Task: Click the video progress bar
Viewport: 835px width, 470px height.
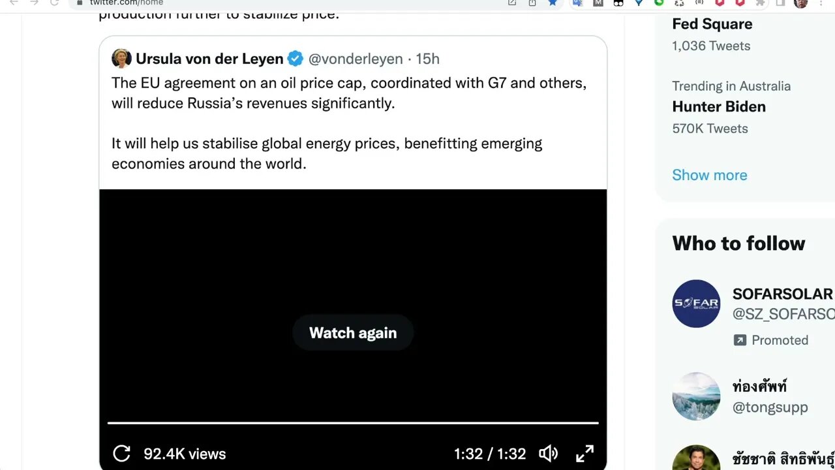Action: (x=353, y=423)
